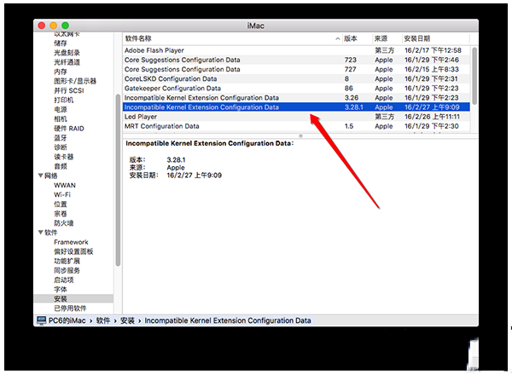Click the version 86 cell for Gatekeeper
This screenshot has width=512, height=374.
click(x=348, y=88)
